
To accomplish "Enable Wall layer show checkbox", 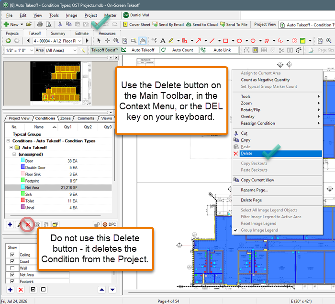I will (12, 268).
